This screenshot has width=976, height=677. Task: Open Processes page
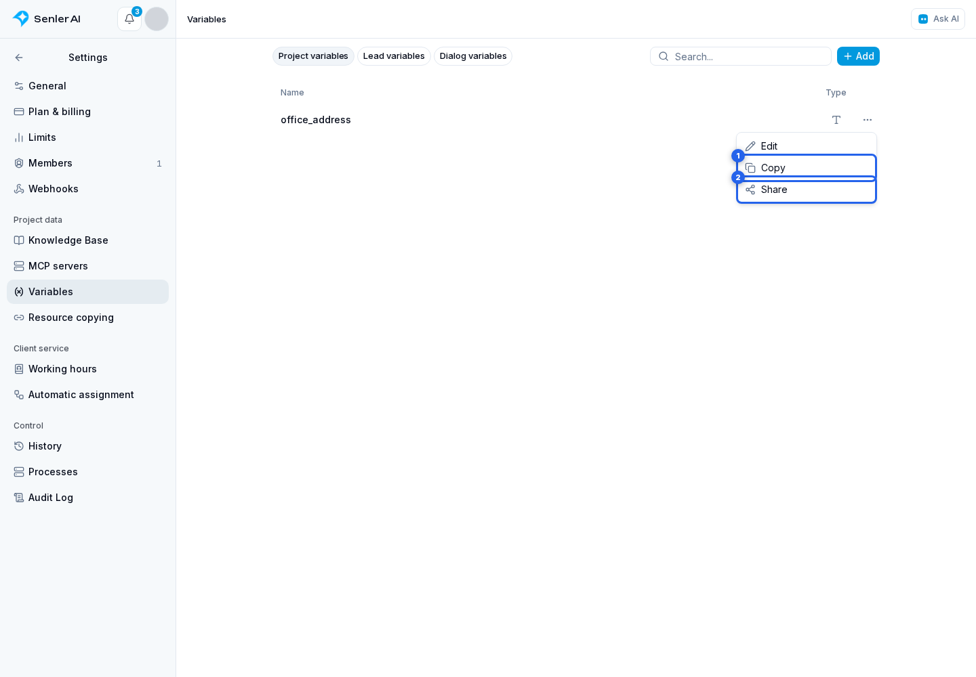(87, 472)
